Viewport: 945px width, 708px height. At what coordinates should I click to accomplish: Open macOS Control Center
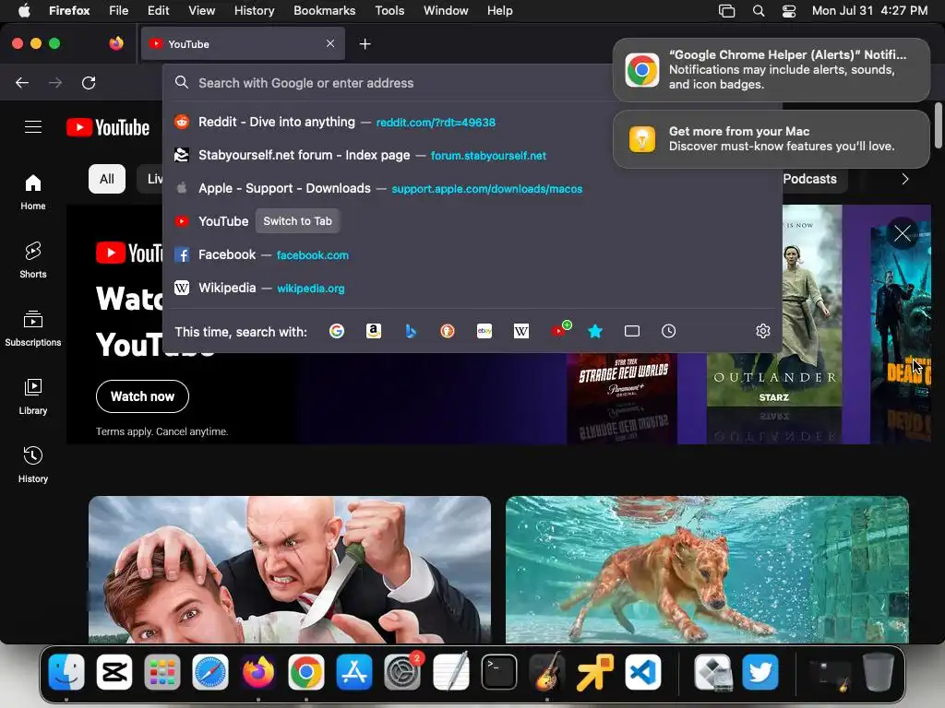coord(789,11)
